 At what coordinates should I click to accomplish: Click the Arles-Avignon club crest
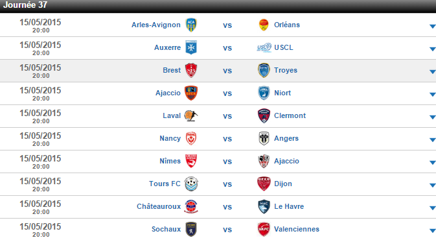[191, 25]
